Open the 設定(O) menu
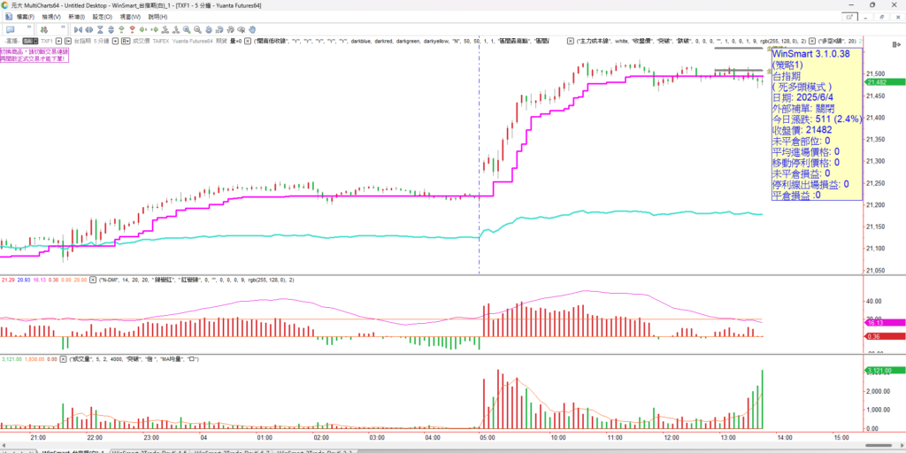906x453 pixels. [103, 17]
